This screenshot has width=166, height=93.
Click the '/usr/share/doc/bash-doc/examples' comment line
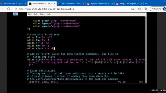[x=73, y=79]
